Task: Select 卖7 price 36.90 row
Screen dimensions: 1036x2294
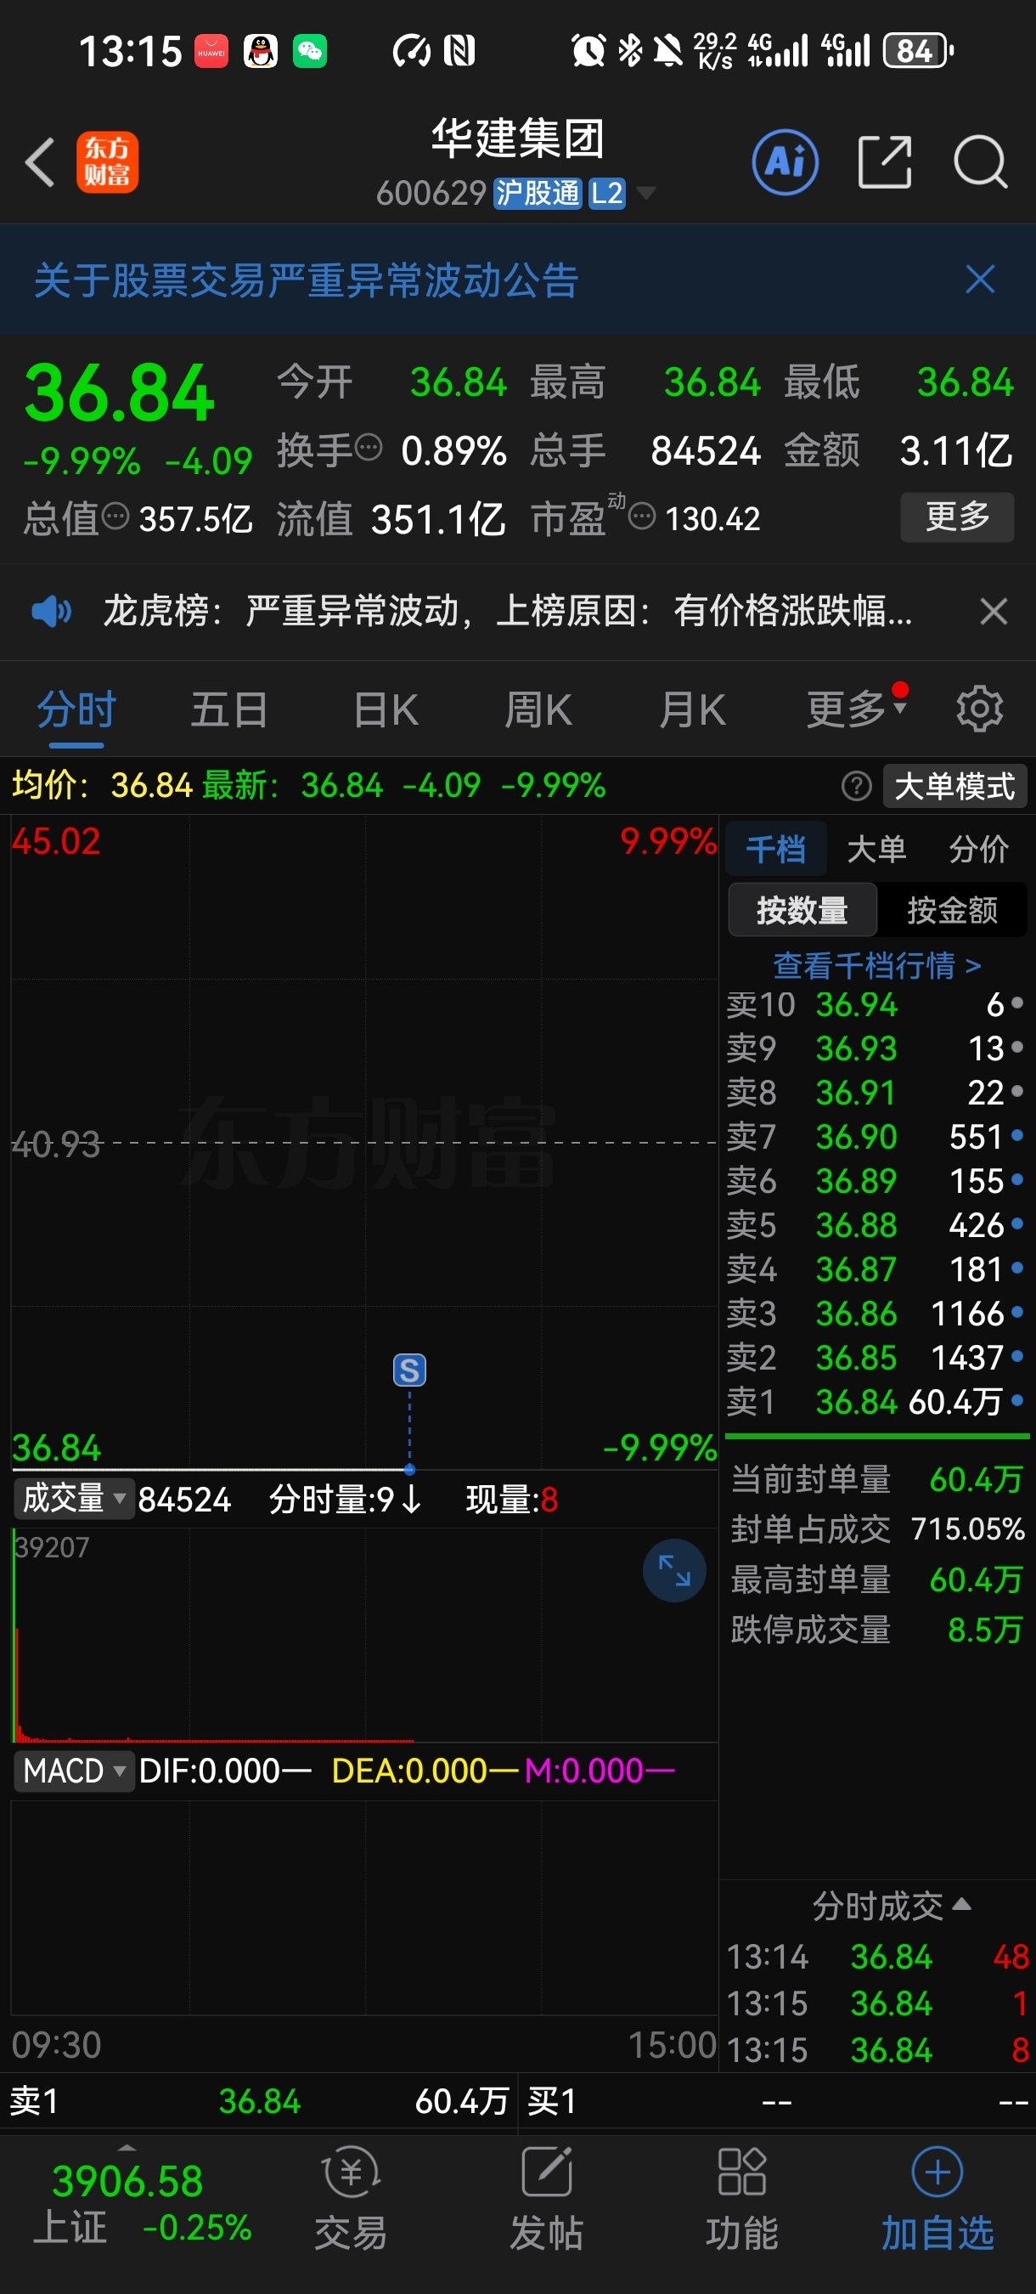Action: (x=876, y=1137)
